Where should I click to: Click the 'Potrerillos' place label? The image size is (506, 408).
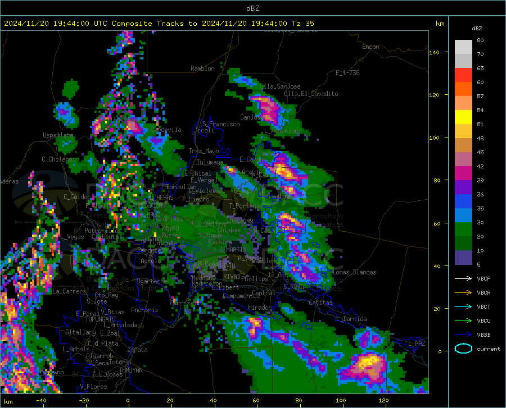click(x=103, y=231)
